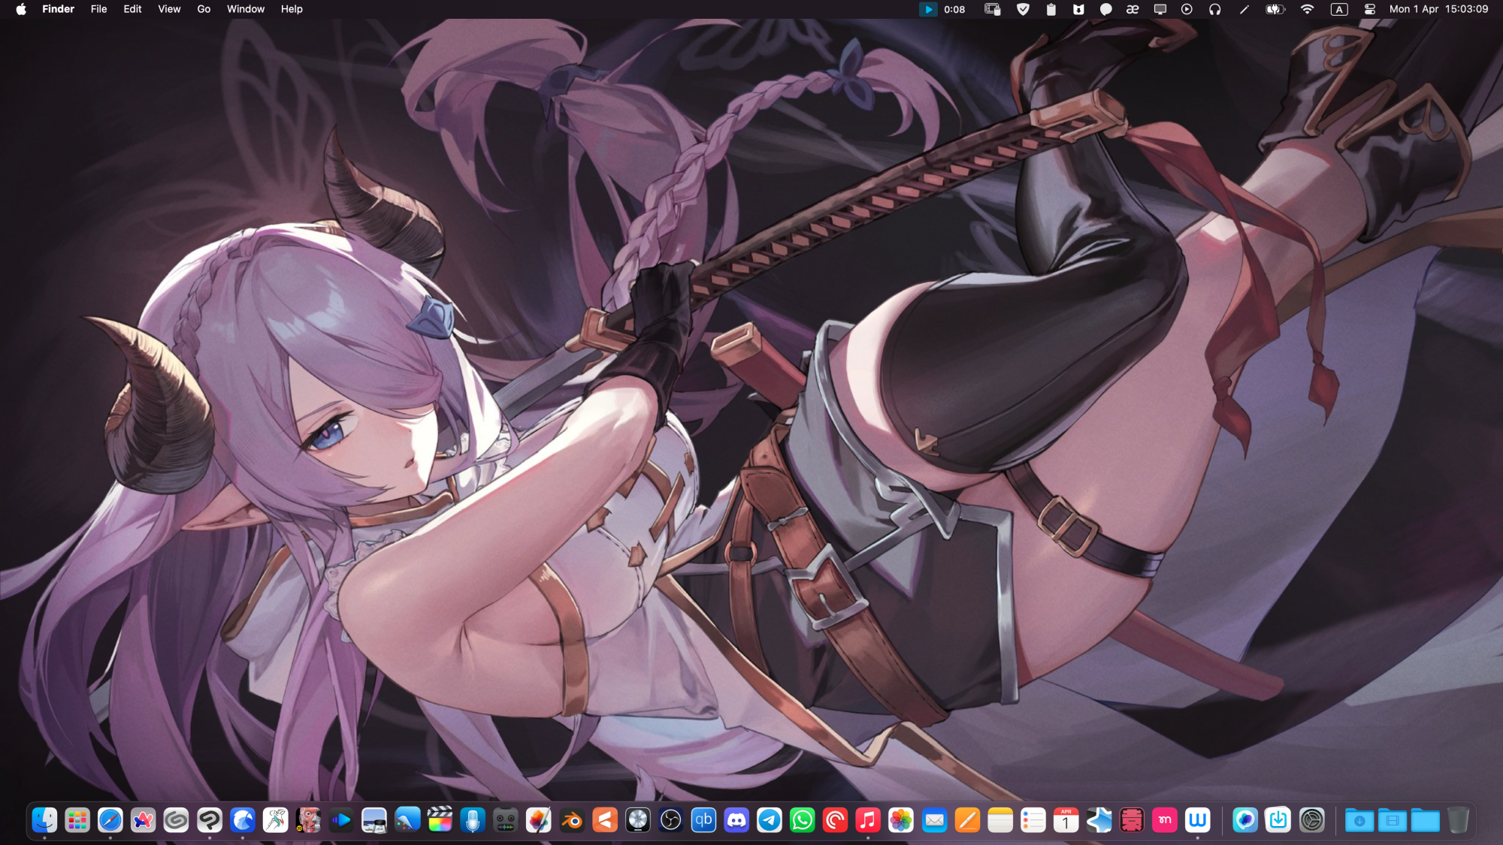The height and width of the screenshot is (845, 1503).
Task: Open the input source 'A' menu
Action: click(1339, 9)
